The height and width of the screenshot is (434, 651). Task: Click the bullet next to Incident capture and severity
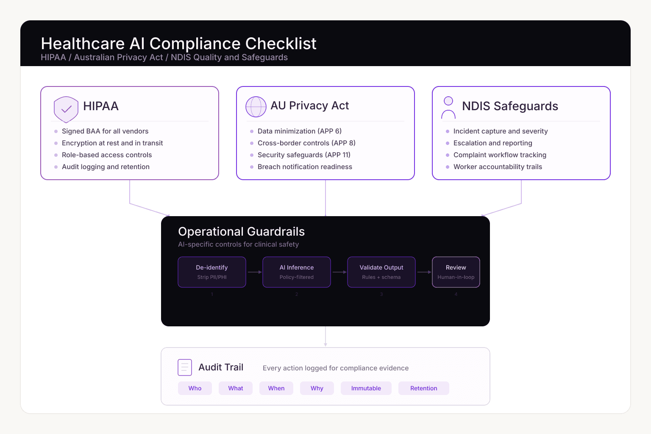click(448, 131)
